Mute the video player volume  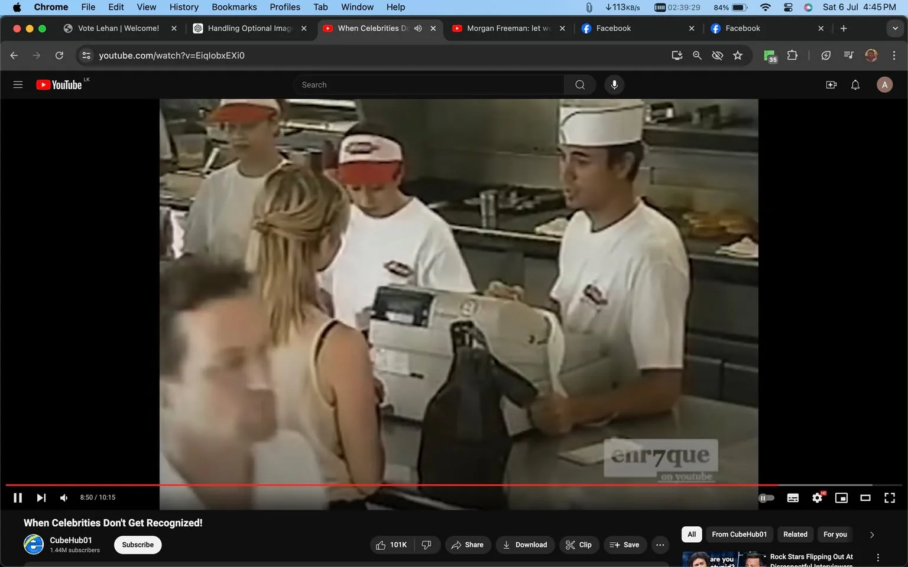pyautogui.click(x=64, y=498)
